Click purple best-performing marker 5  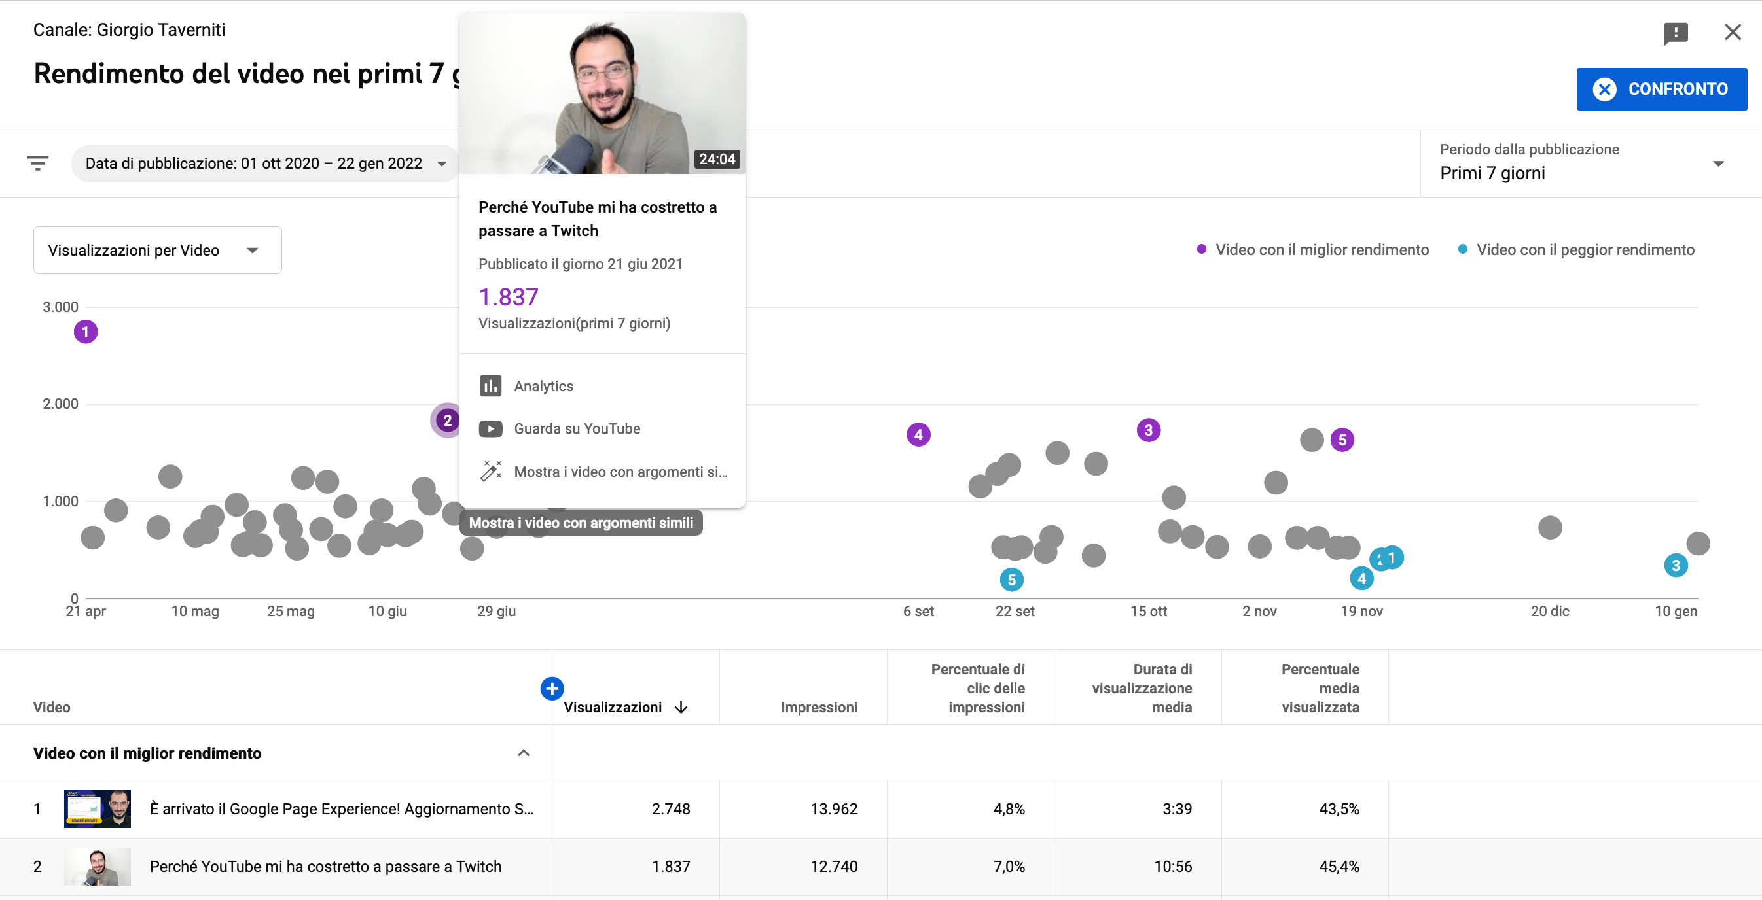(1342, 440)
